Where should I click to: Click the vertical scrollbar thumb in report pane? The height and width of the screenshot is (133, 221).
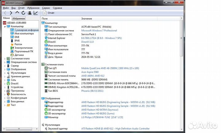[181, 38]
